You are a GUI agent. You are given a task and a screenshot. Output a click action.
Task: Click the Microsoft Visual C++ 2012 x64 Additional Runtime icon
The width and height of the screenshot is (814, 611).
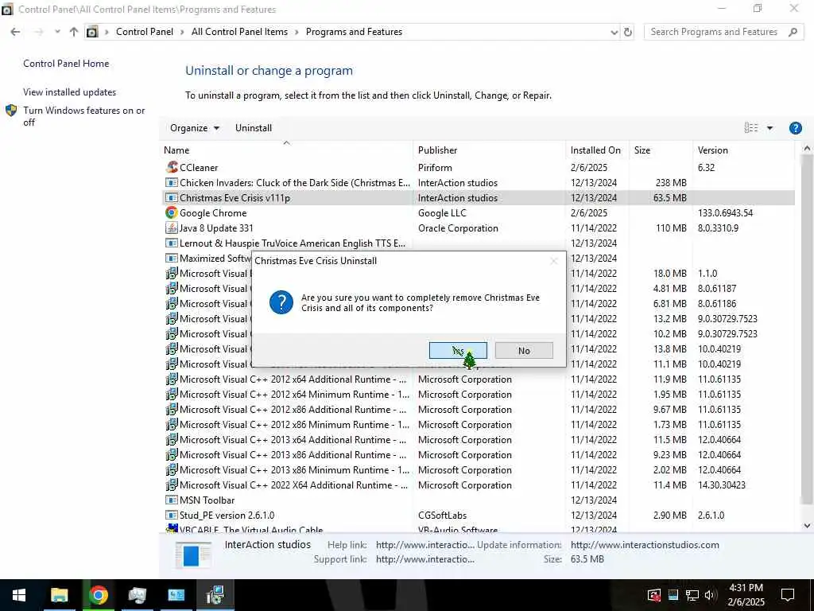[172, 379]
